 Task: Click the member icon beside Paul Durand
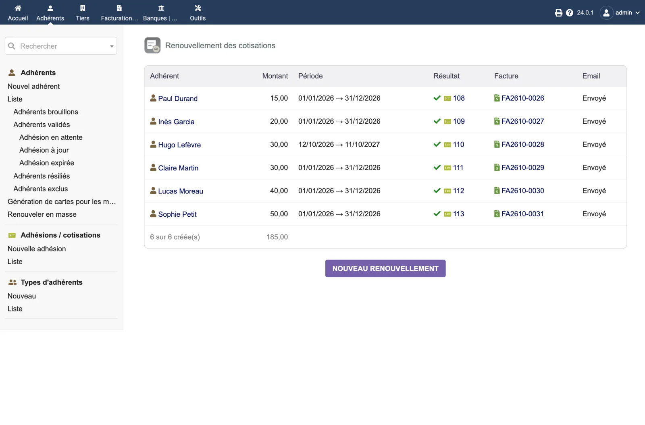pyautogui.click(x=153, y=98)
